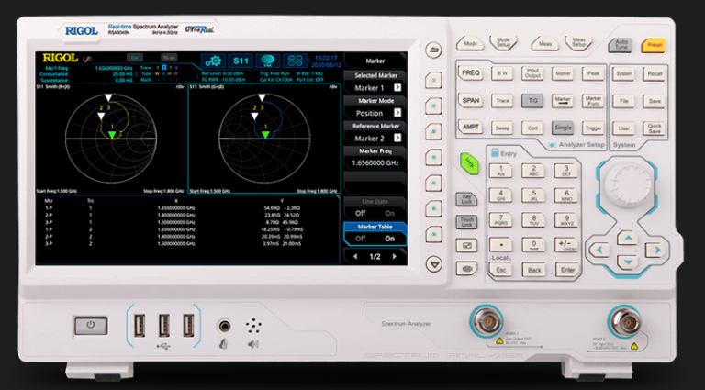
Task: Select the leftmost front USB port
Action: pyautogui.click(x=140, y=325)
